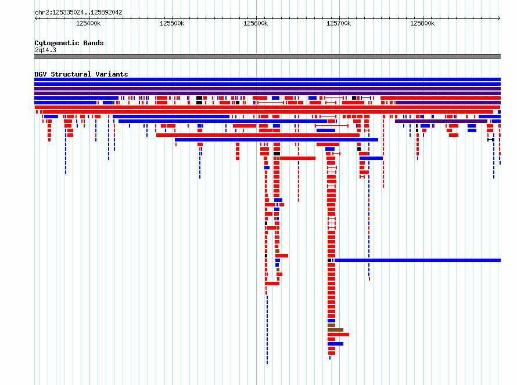Click the red variant spanning 125625k to 125670k

point(297,158)
